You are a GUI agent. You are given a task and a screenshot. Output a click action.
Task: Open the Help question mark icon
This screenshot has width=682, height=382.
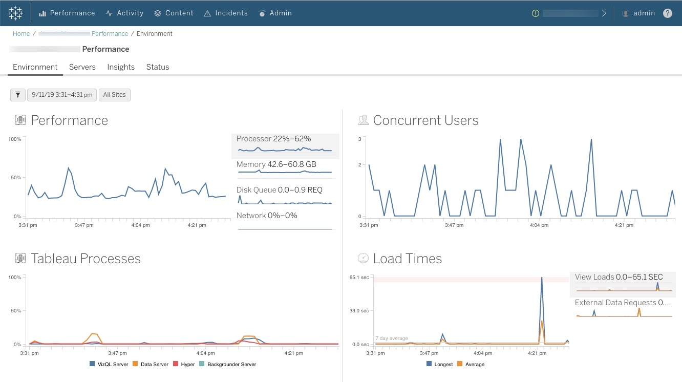pyautogui.click(x=668, y=13)
